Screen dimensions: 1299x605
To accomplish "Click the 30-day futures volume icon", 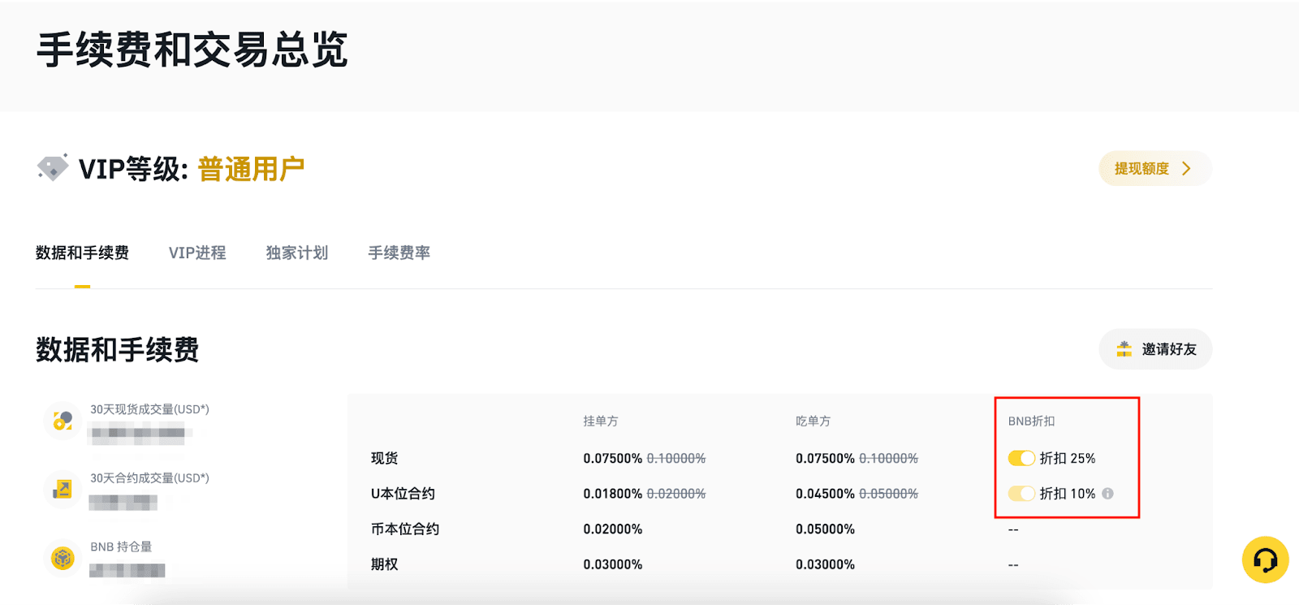I will pos(63,489).
